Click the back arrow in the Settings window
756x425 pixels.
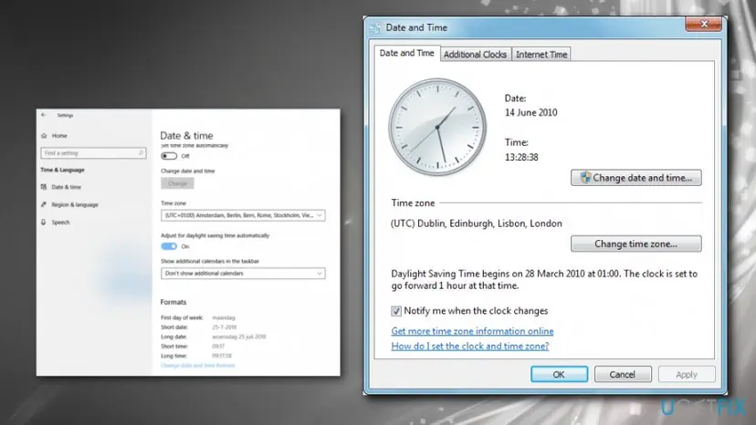coord(44,115)
